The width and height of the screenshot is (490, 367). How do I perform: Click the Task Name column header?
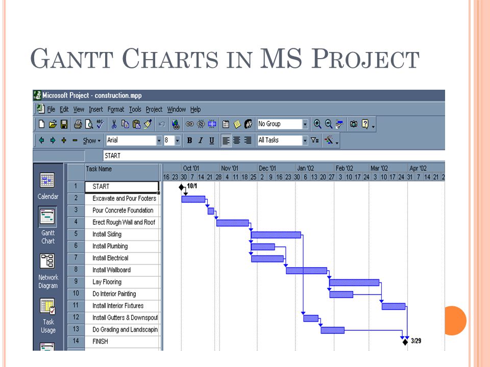122,172
